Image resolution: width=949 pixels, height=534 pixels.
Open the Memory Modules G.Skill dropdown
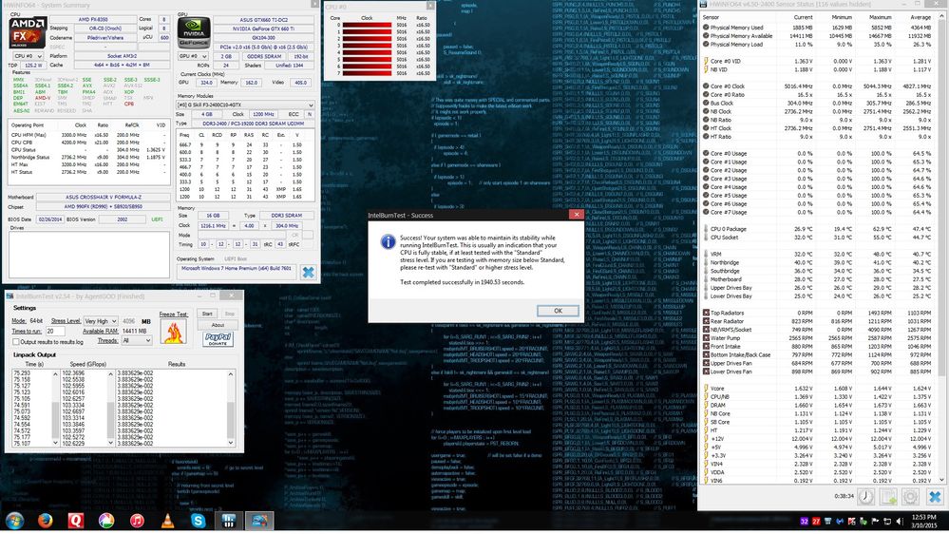(x=245, y=105)
